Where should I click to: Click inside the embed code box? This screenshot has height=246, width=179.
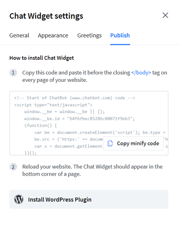click(89, 123)
